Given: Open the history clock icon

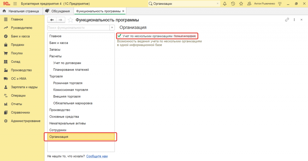Looking at the screenshot, I should (x=233, y=4).
